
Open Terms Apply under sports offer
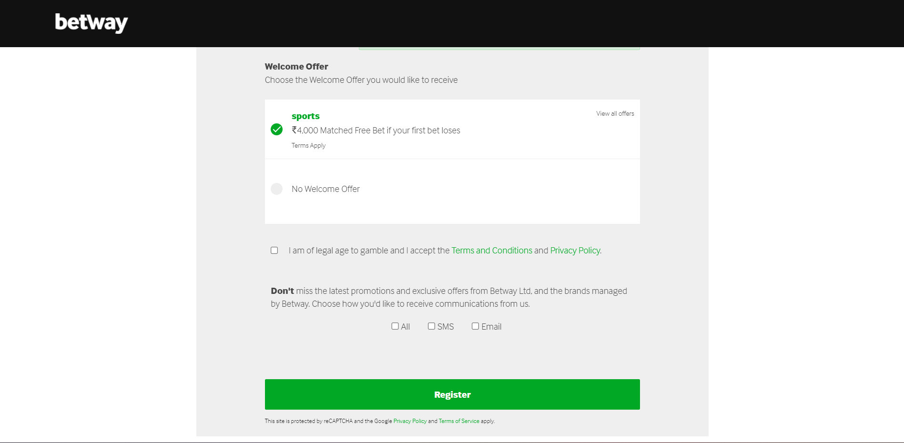click(308, 146)
